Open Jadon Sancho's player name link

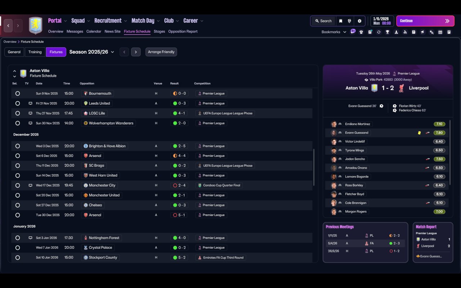pyautogui.click(x=355, y=159)
